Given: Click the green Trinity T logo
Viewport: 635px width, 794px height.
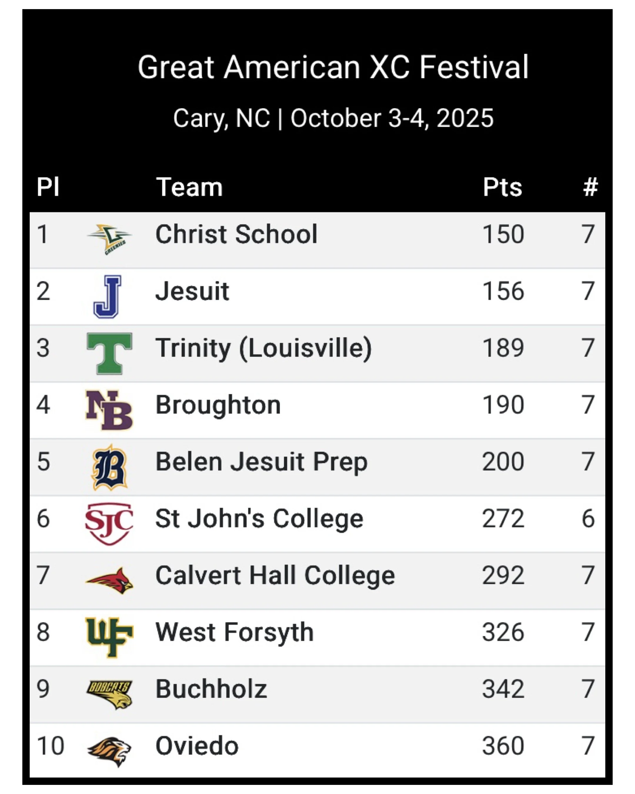Looking at the screenshot, I should coord(109,353).
